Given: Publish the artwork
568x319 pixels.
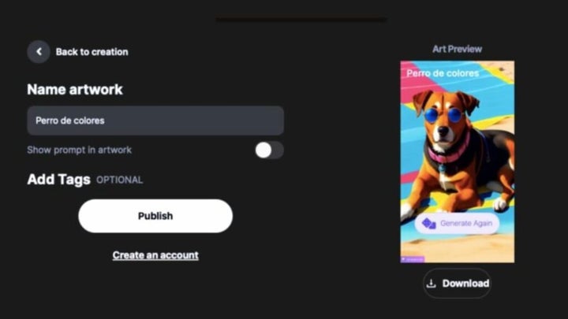Looking at the screenshot, I should pyautogui.click(x=155, y=216).
